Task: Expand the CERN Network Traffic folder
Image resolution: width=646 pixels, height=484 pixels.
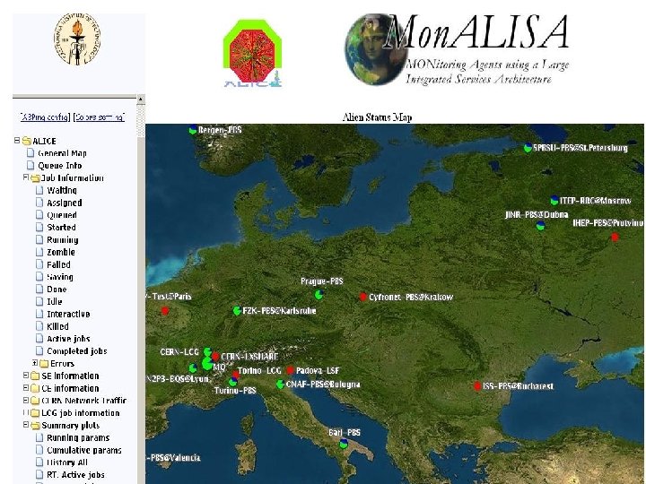Action: [x=25, y=400]
